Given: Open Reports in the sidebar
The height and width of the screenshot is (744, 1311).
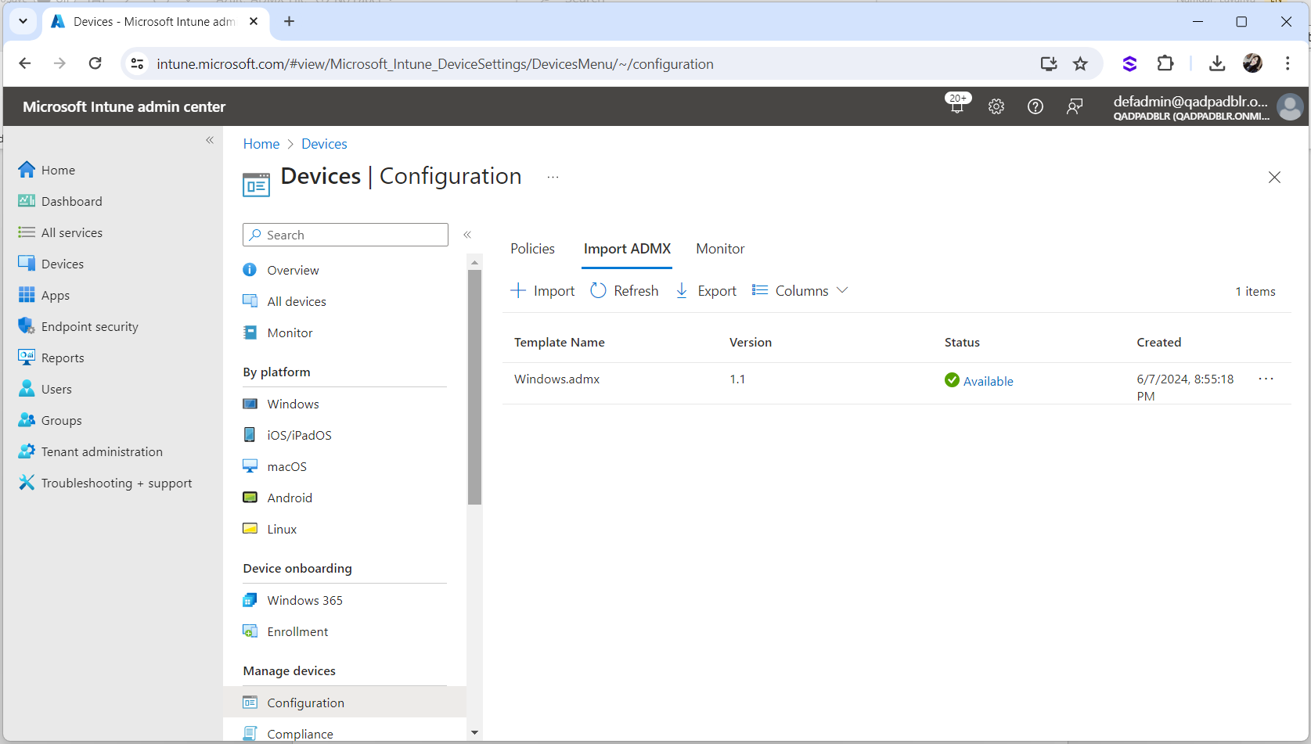Looking at the screenshot, I should point(51,358).
